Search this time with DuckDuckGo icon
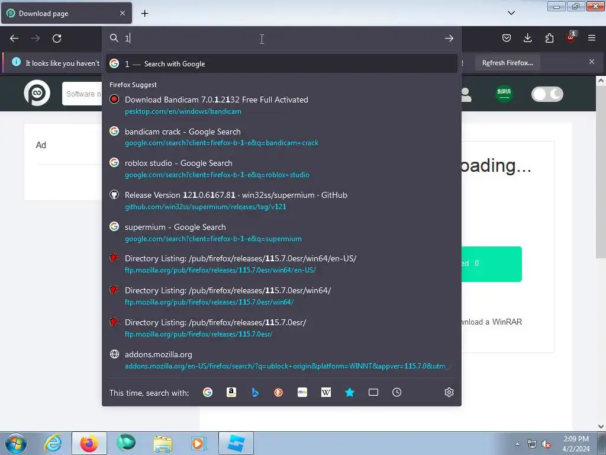This screenshot has height=455, width=606. pyautogui.click(x=278, y=392)
